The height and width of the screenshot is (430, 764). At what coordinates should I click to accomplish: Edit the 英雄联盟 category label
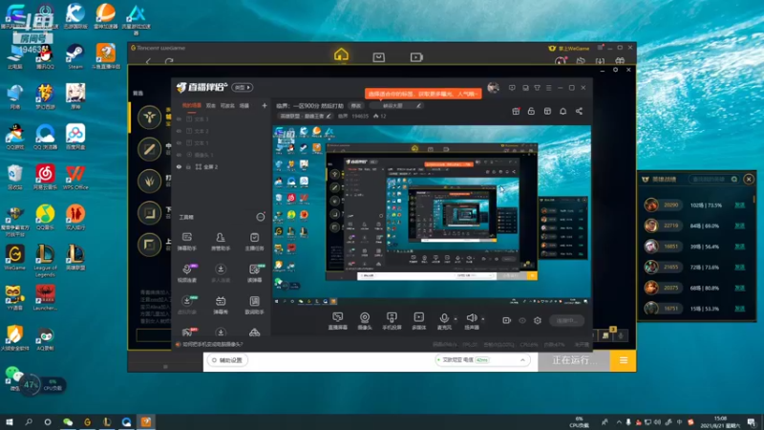[306, 116]
